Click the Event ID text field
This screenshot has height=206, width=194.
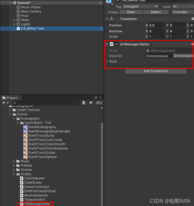[159, 56]
